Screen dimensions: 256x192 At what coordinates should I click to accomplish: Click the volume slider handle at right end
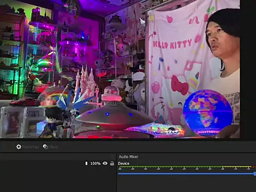(x=255, y=174)
